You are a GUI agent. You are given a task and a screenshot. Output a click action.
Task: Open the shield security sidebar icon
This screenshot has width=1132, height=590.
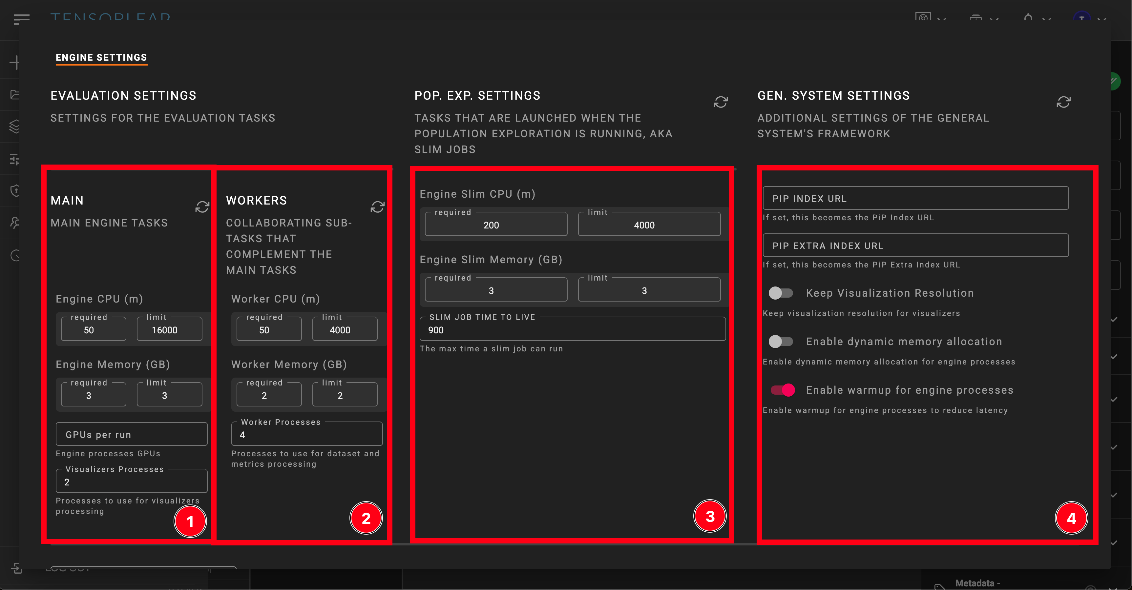tap(14, 190)
